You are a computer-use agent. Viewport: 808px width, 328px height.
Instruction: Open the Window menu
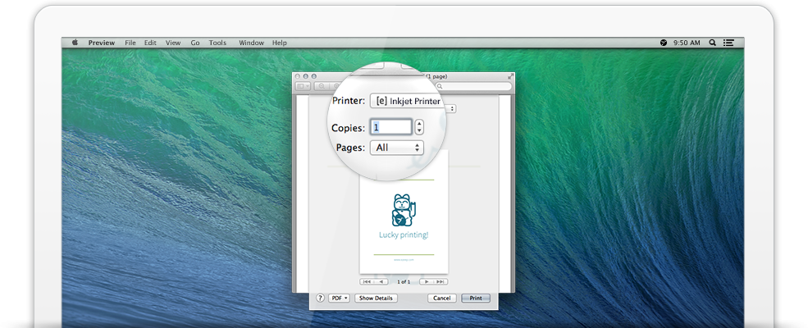(x=251, y=43)
